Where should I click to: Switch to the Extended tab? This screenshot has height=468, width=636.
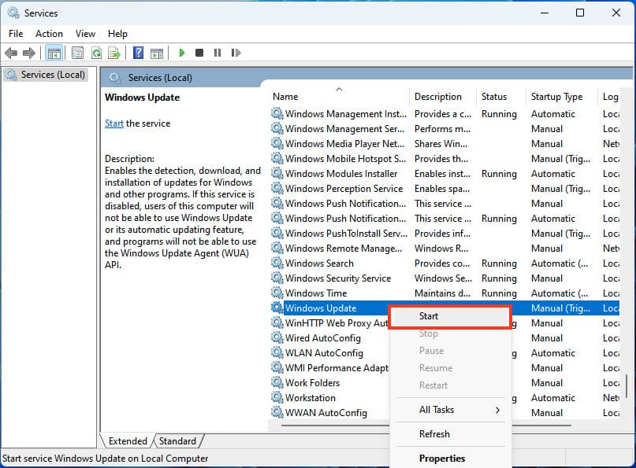[x=128, y=441]
